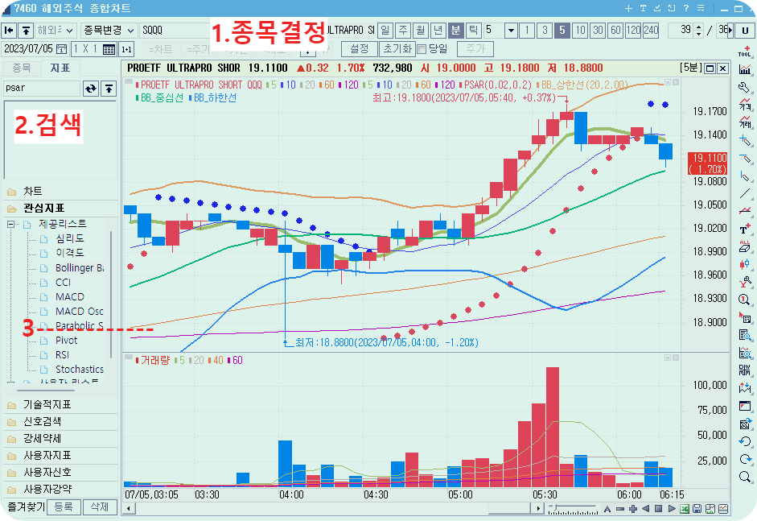The image size is (757, 521).
Task: Open the 1 X 1 grid layout icon
Action: point(109,49)
